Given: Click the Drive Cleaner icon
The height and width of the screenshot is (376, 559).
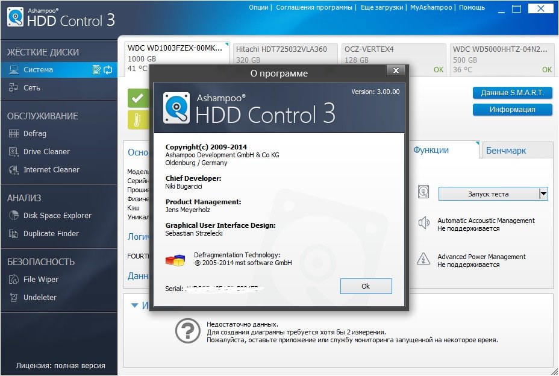Looking at the screenshot, I should (13, 151).
